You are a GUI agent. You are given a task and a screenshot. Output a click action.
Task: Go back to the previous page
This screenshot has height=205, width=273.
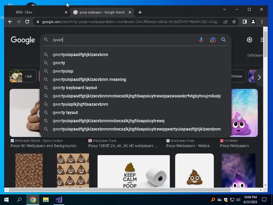click(x=10, y=22)
